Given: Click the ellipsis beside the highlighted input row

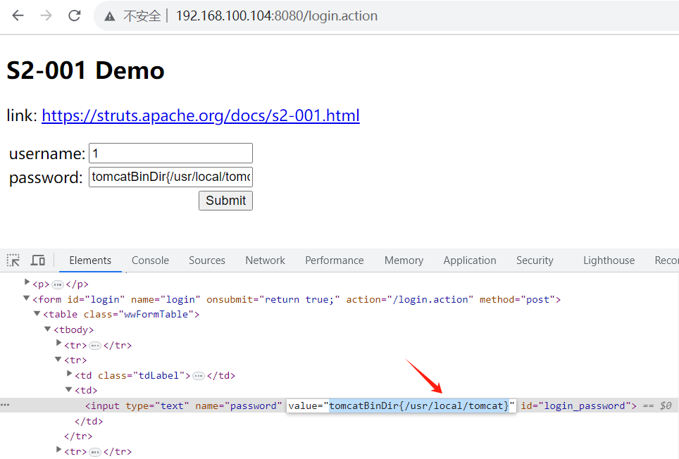Looking at the screenshot, I should (5, 405).
